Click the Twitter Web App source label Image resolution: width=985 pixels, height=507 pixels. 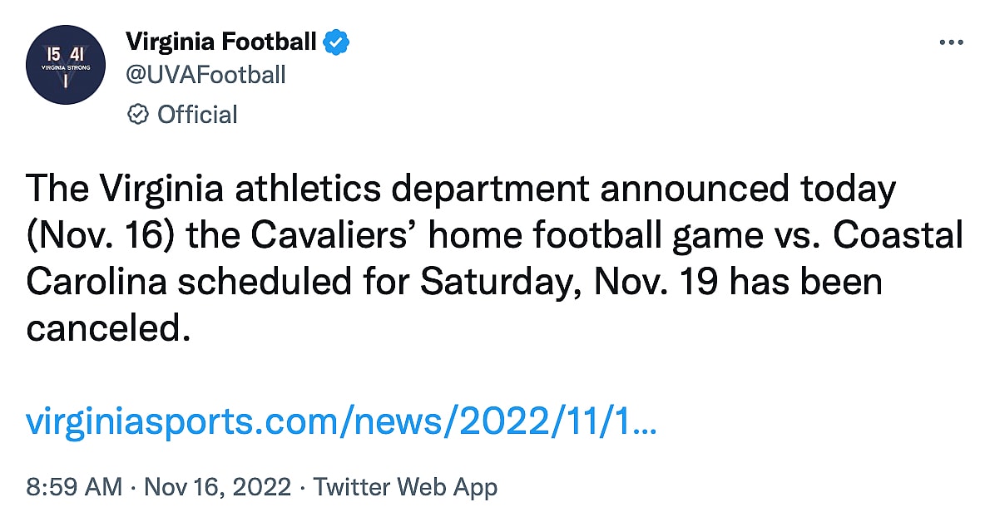click(405, 487)
